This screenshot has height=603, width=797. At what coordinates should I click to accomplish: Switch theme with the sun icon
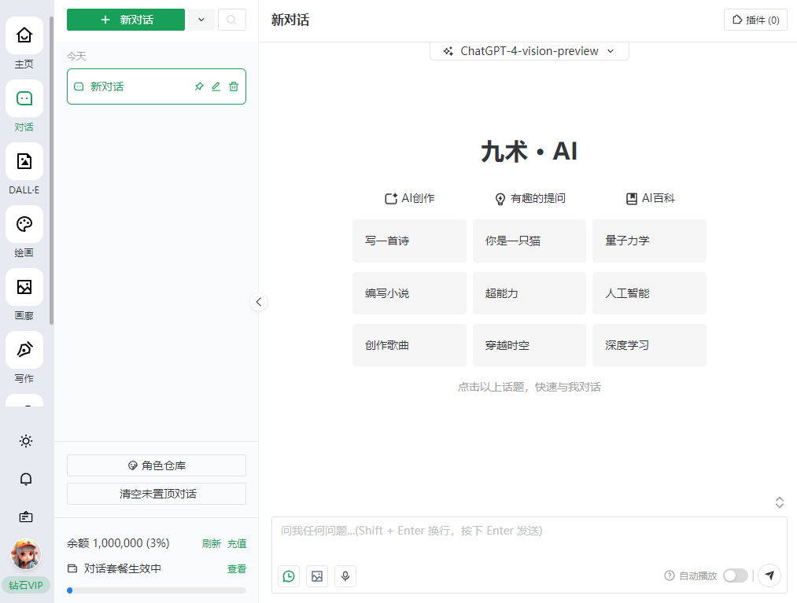tap(26, 441)
